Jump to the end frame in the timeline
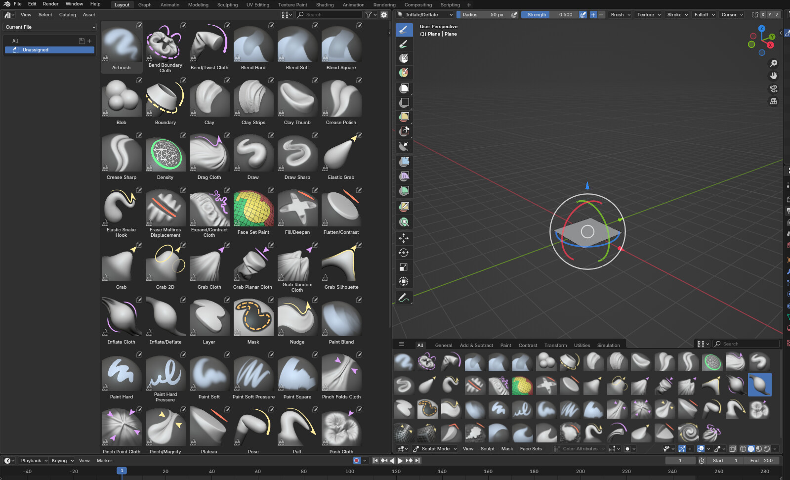 pos(417,461)
